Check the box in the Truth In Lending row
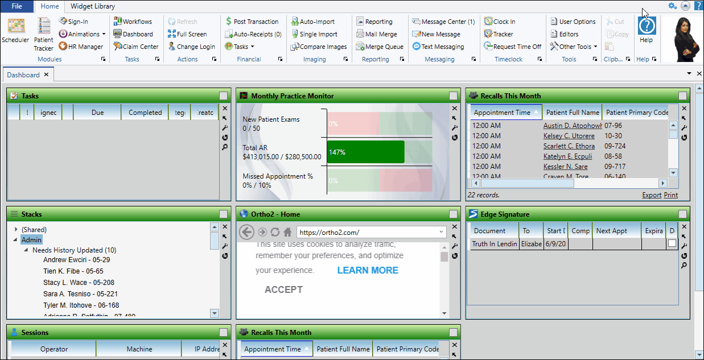The height and width of the screenshot is (360, 704). (672, 243)
